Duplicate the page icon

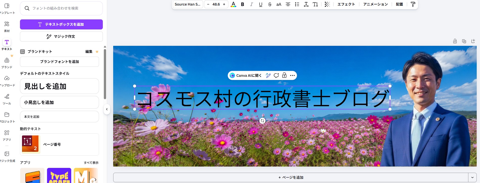tap(464, 41)
